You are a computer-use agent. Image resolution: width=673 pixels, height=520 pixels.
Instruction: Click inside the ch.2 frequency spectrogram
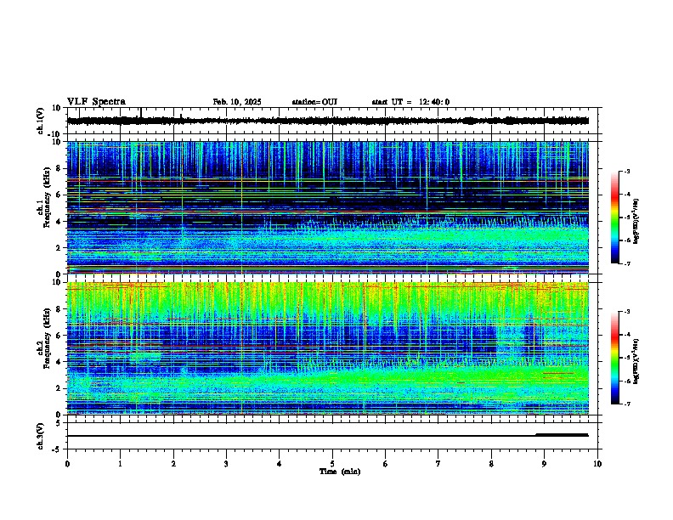(328, 348)
